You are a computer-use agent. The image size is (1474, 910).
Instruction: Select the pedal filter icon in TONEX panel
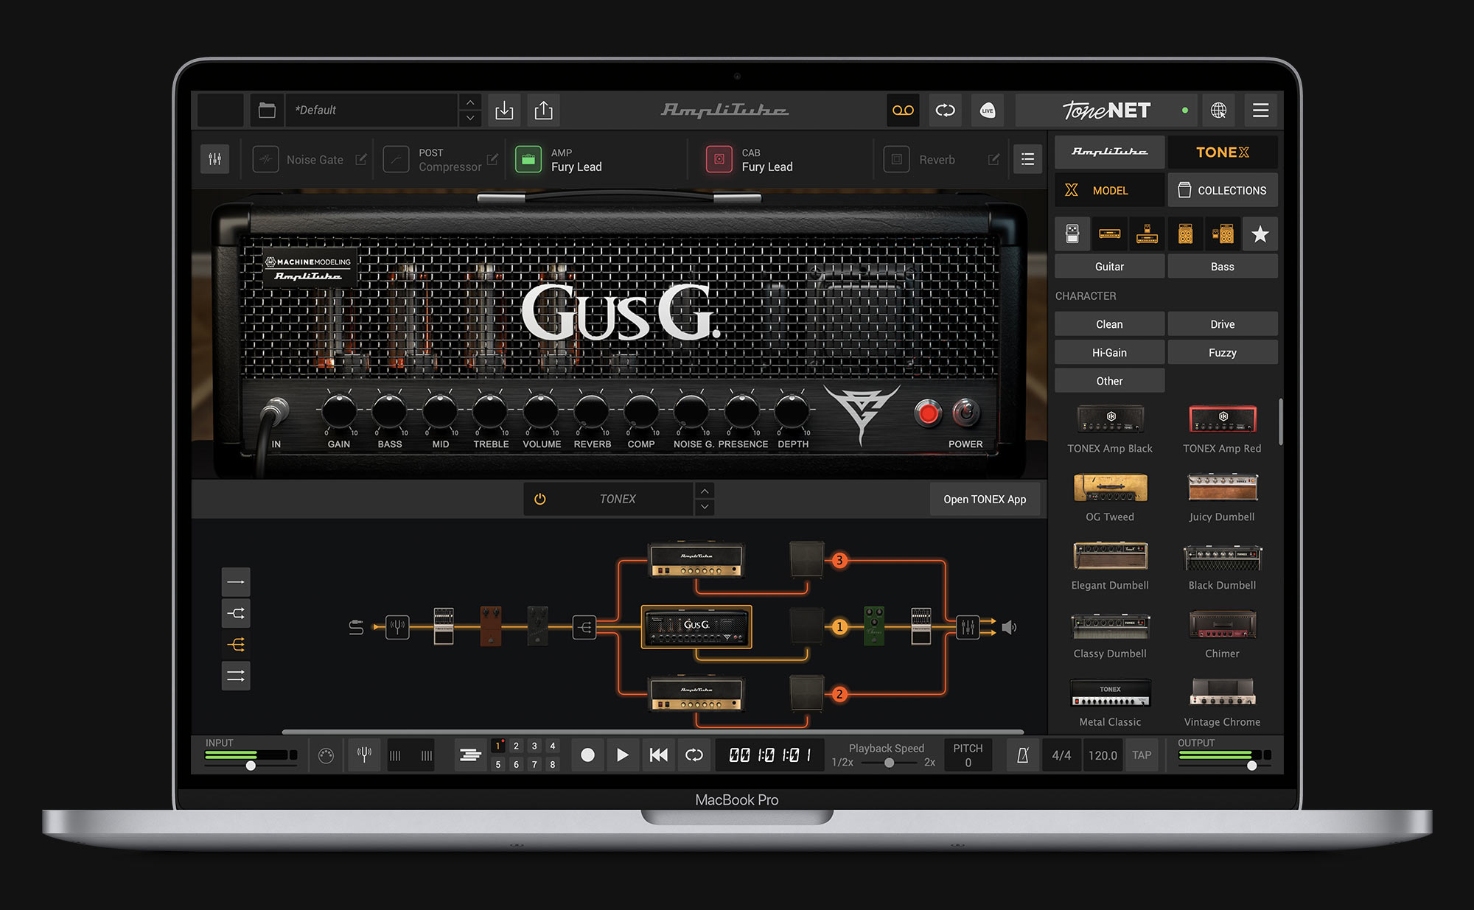(1072, 234)
